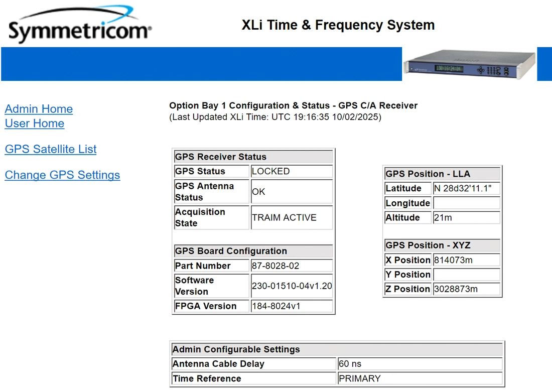
Task: Select the LOCKED GPS Status value
Action: (x=271, y=171)
